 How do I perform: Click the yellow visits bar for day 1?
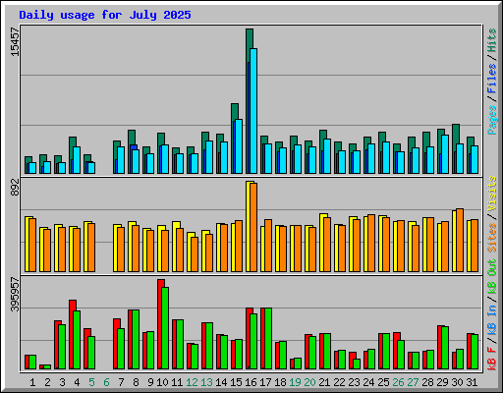tap(28, 244)
